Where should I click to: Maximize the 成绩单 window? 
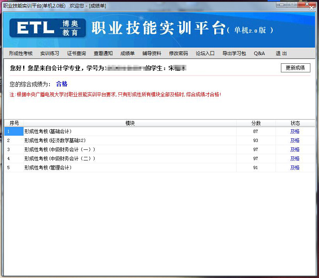292,4
